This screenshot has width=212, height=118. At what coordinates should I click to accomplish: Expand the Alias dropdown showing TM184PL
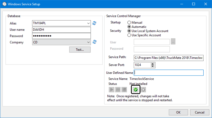[88, 23]
